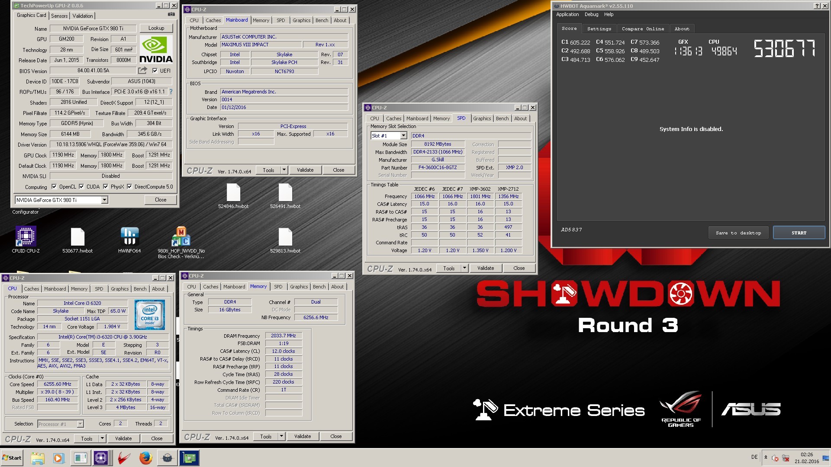Click the Part Number field F4-3600C16-8GTZ

(x=438, y=167)
